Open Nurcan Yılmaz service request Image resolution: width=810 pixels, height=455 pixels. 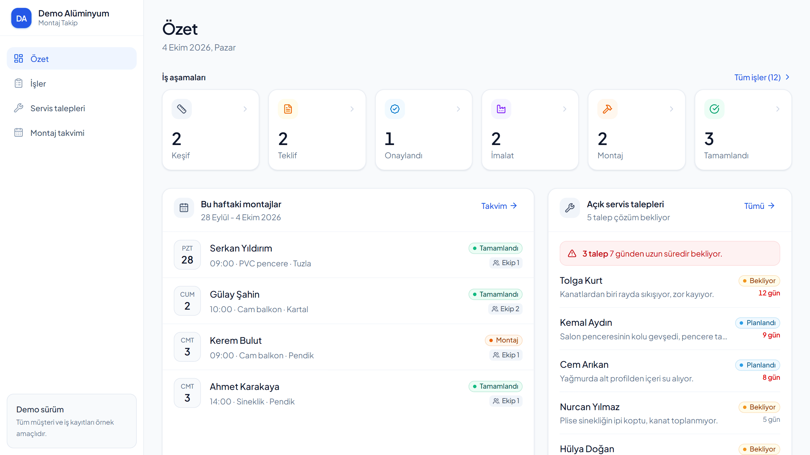[x=670, y=413]
